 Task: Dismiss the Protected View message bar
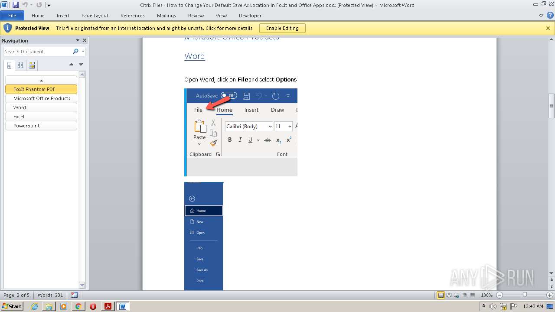coord(548,28)
